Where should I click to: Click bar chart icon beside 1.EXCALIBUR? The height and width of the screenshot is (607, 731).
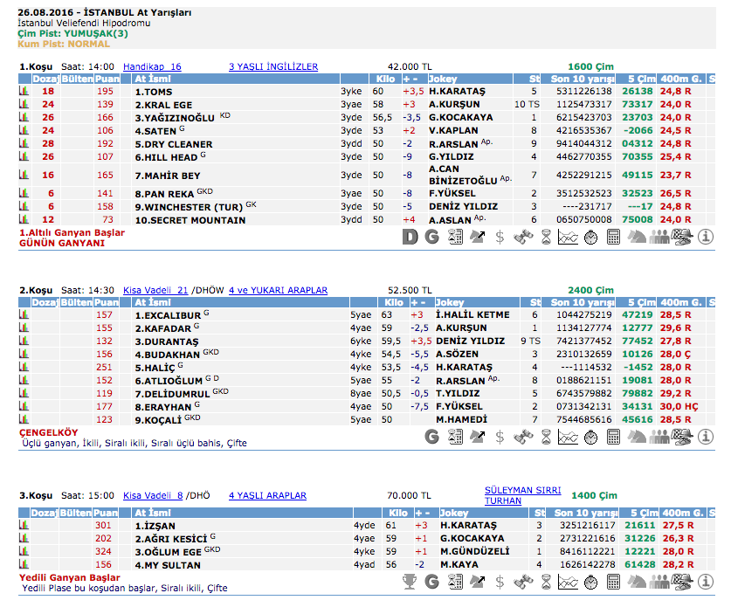[x=24, y=314]
